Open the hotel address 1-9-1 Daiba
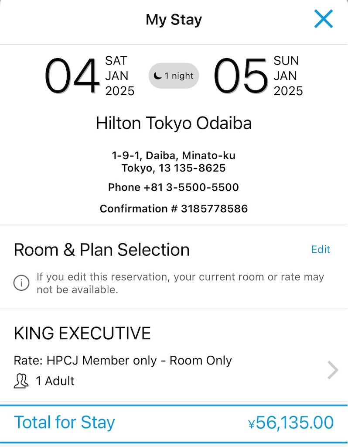348x447 pixels. pos(174,162)
